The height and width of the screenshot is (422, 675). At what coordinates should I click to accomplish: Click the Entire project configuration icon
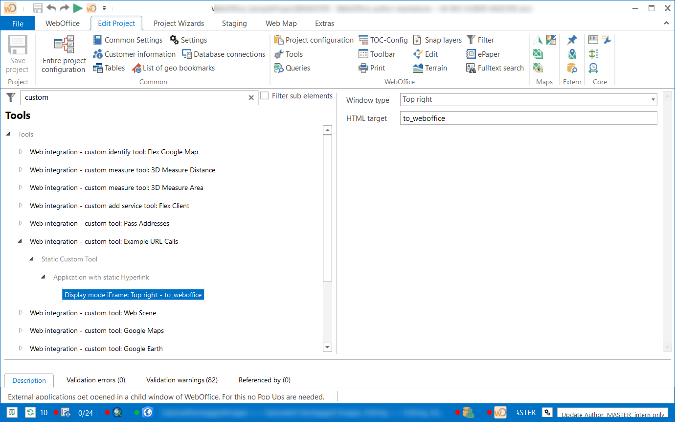[64, 46]
